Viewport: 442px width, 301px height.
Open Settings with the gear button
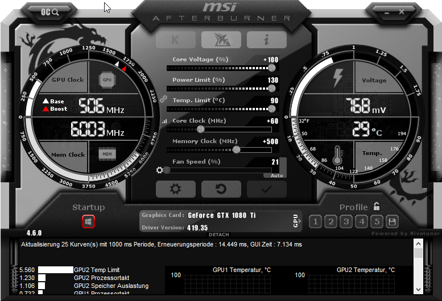175,189
